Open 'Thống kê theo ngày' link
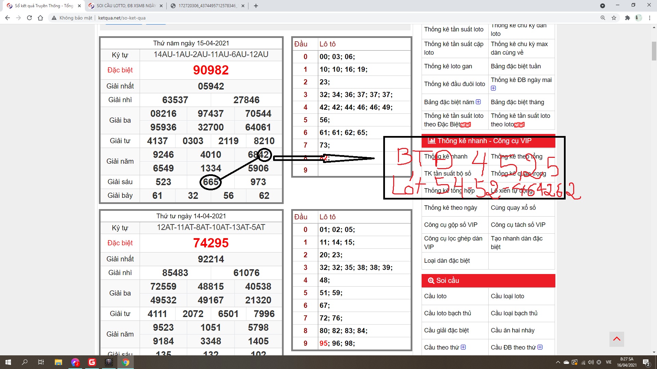Image resolution: width=657 pixels, height=369 pixels. [x=450, y=208]
